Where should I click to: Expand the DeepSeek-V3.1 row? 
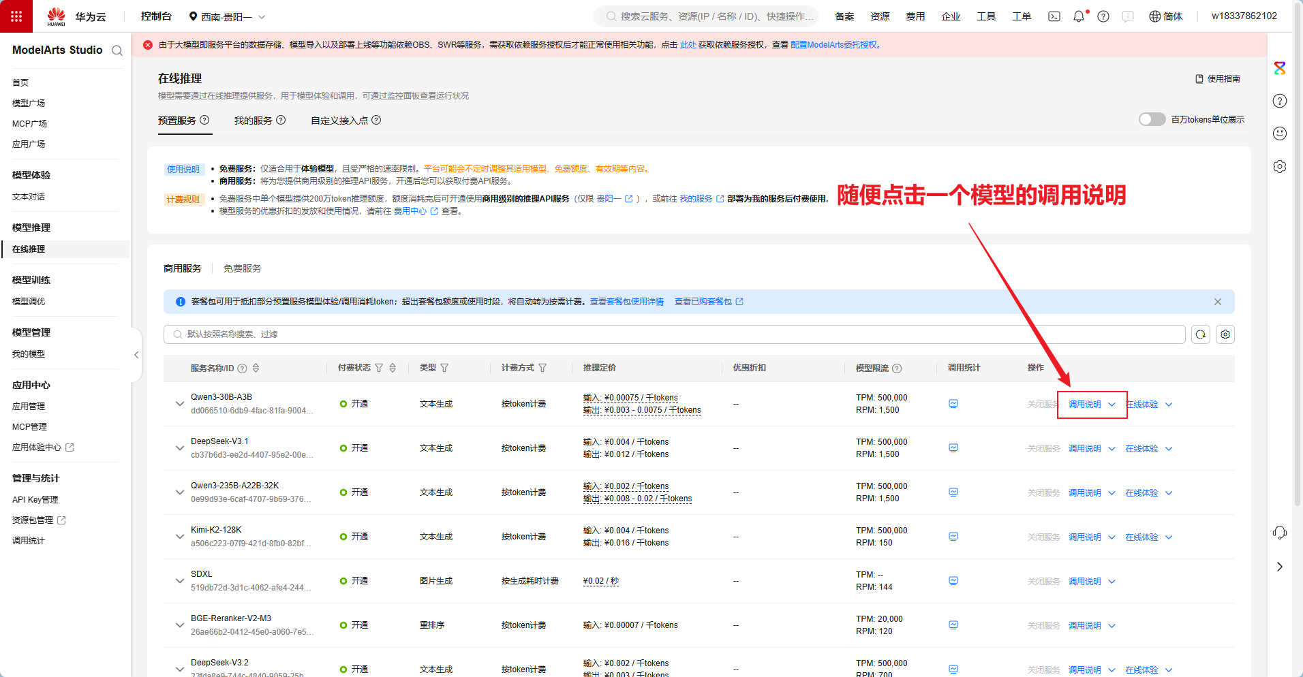[180, 448]
